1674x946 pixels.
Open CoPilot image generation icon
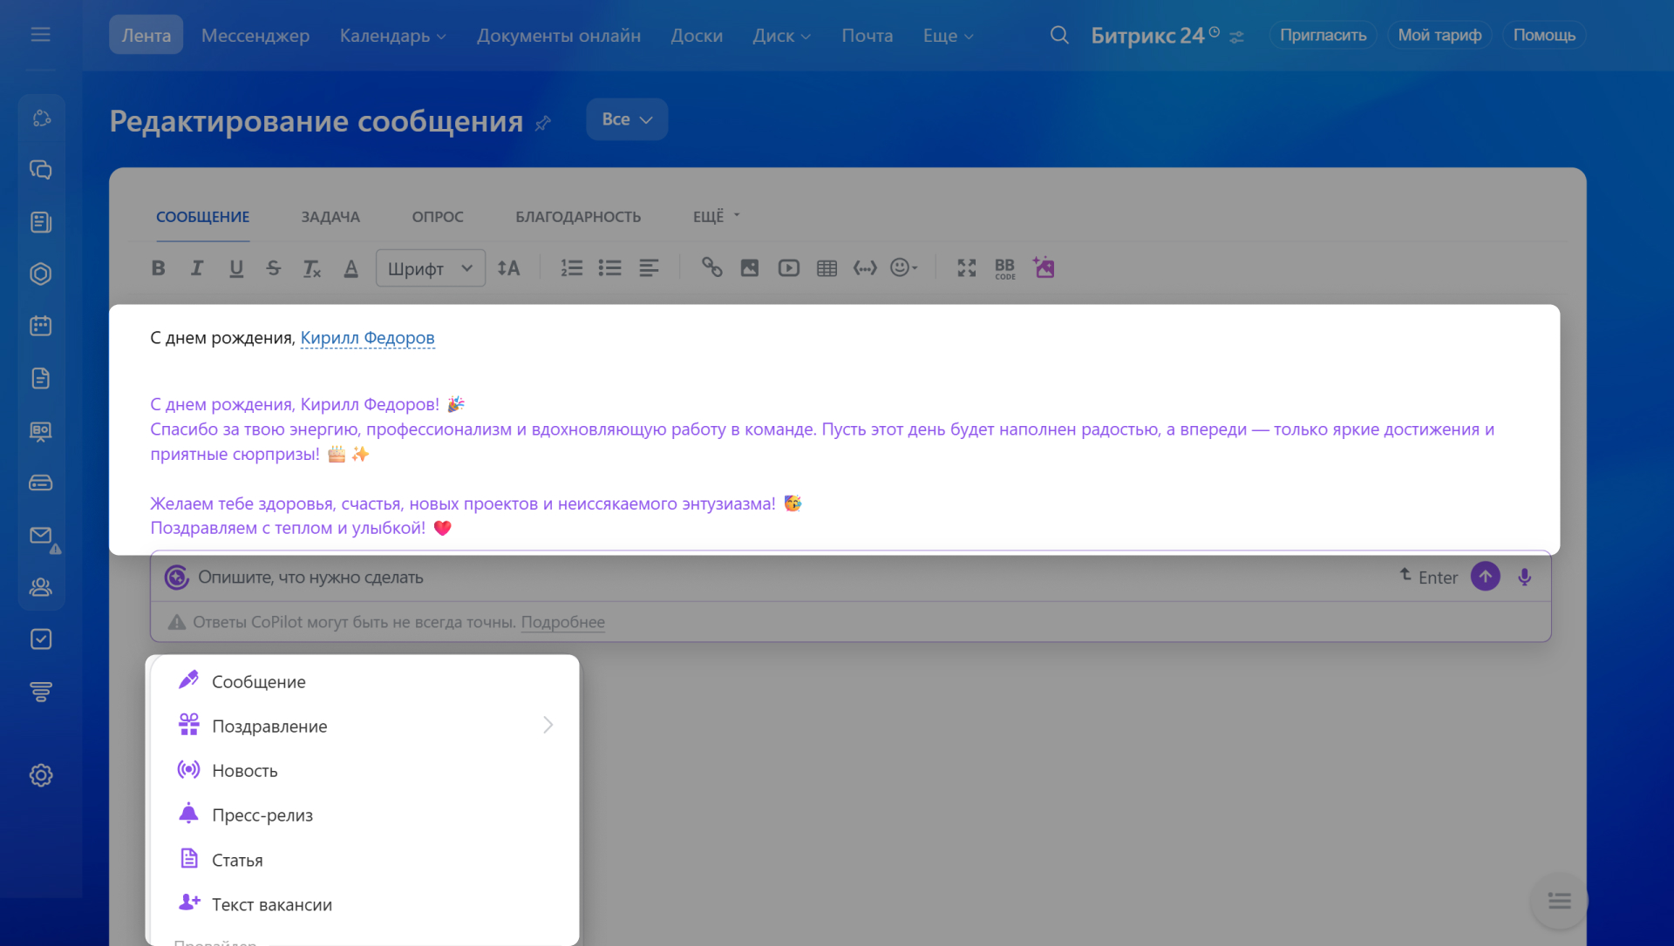(x=1044, y=267)
